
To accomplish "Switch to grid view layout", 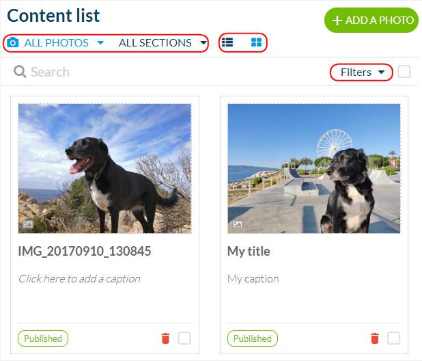I will 256,42.
